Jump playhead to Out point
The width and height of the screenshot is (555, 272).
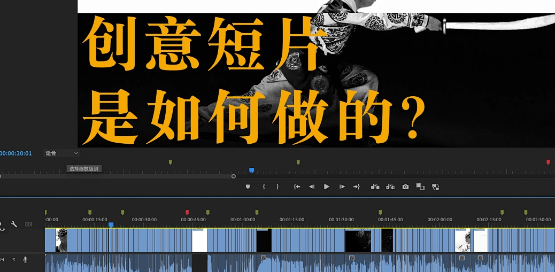(x=357, y=186)
